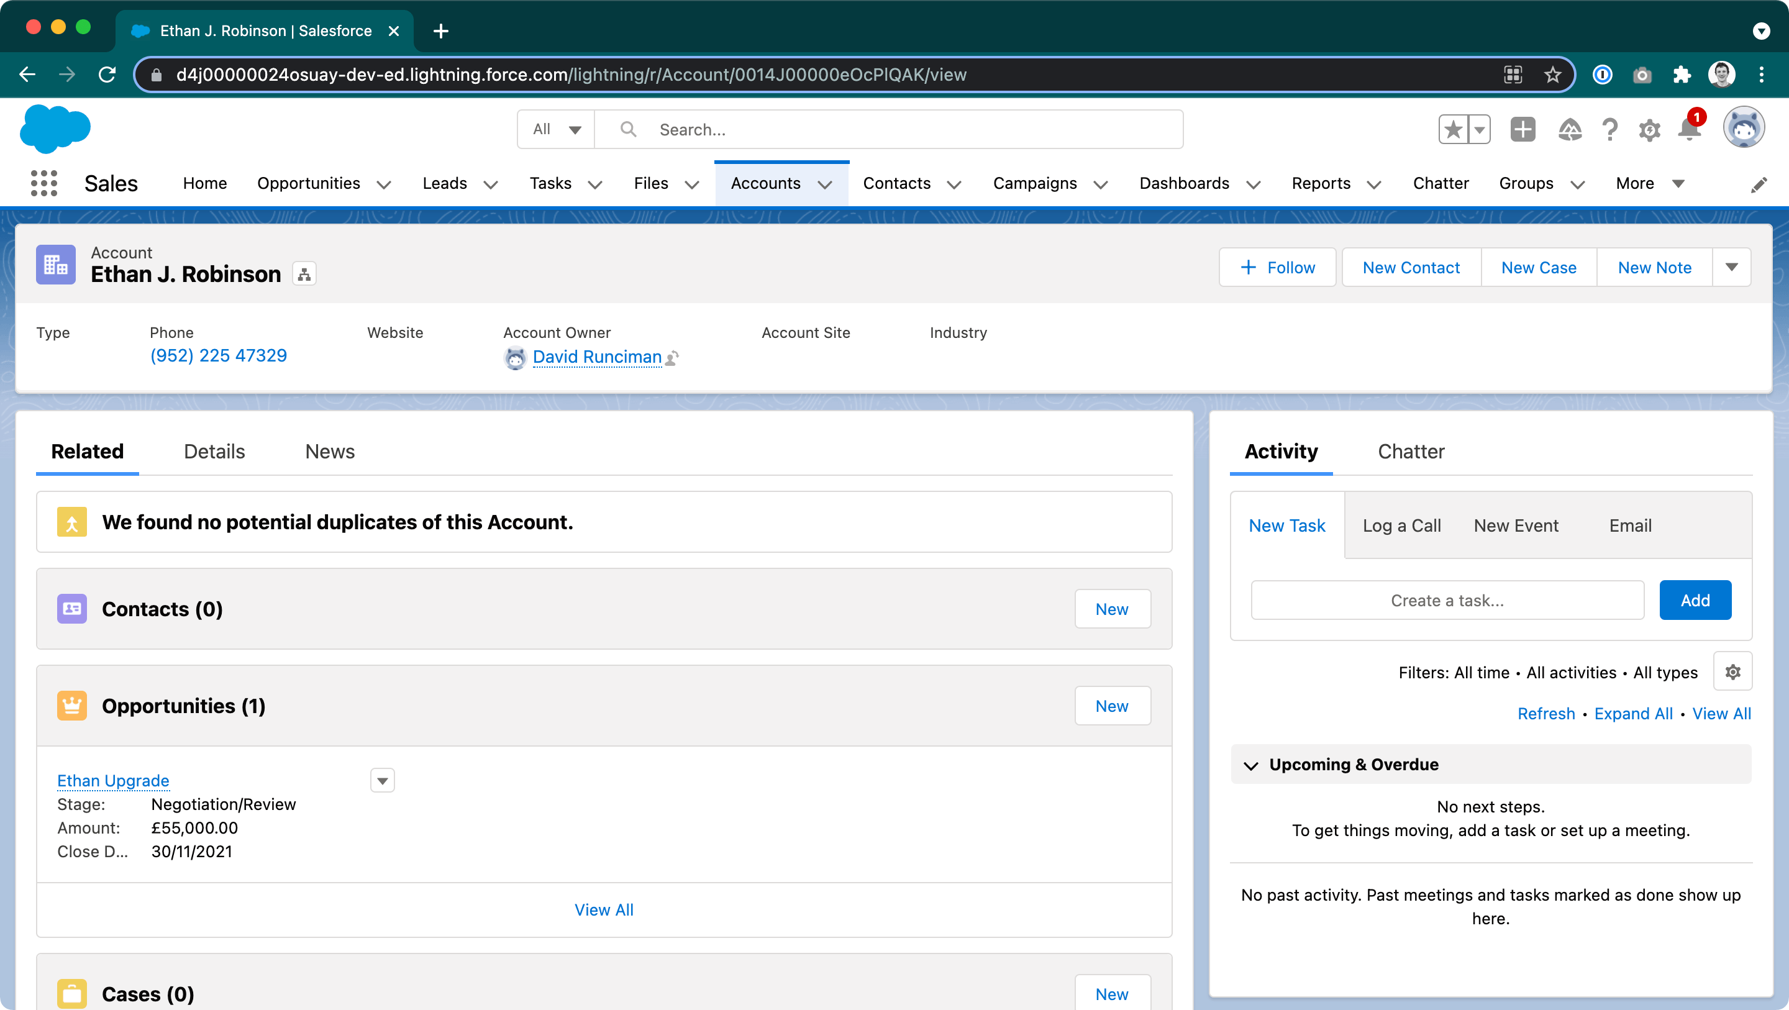Open activity timeline filter settings gear
This screenshot has height=1010, width=1789.
coord(1732,671)
